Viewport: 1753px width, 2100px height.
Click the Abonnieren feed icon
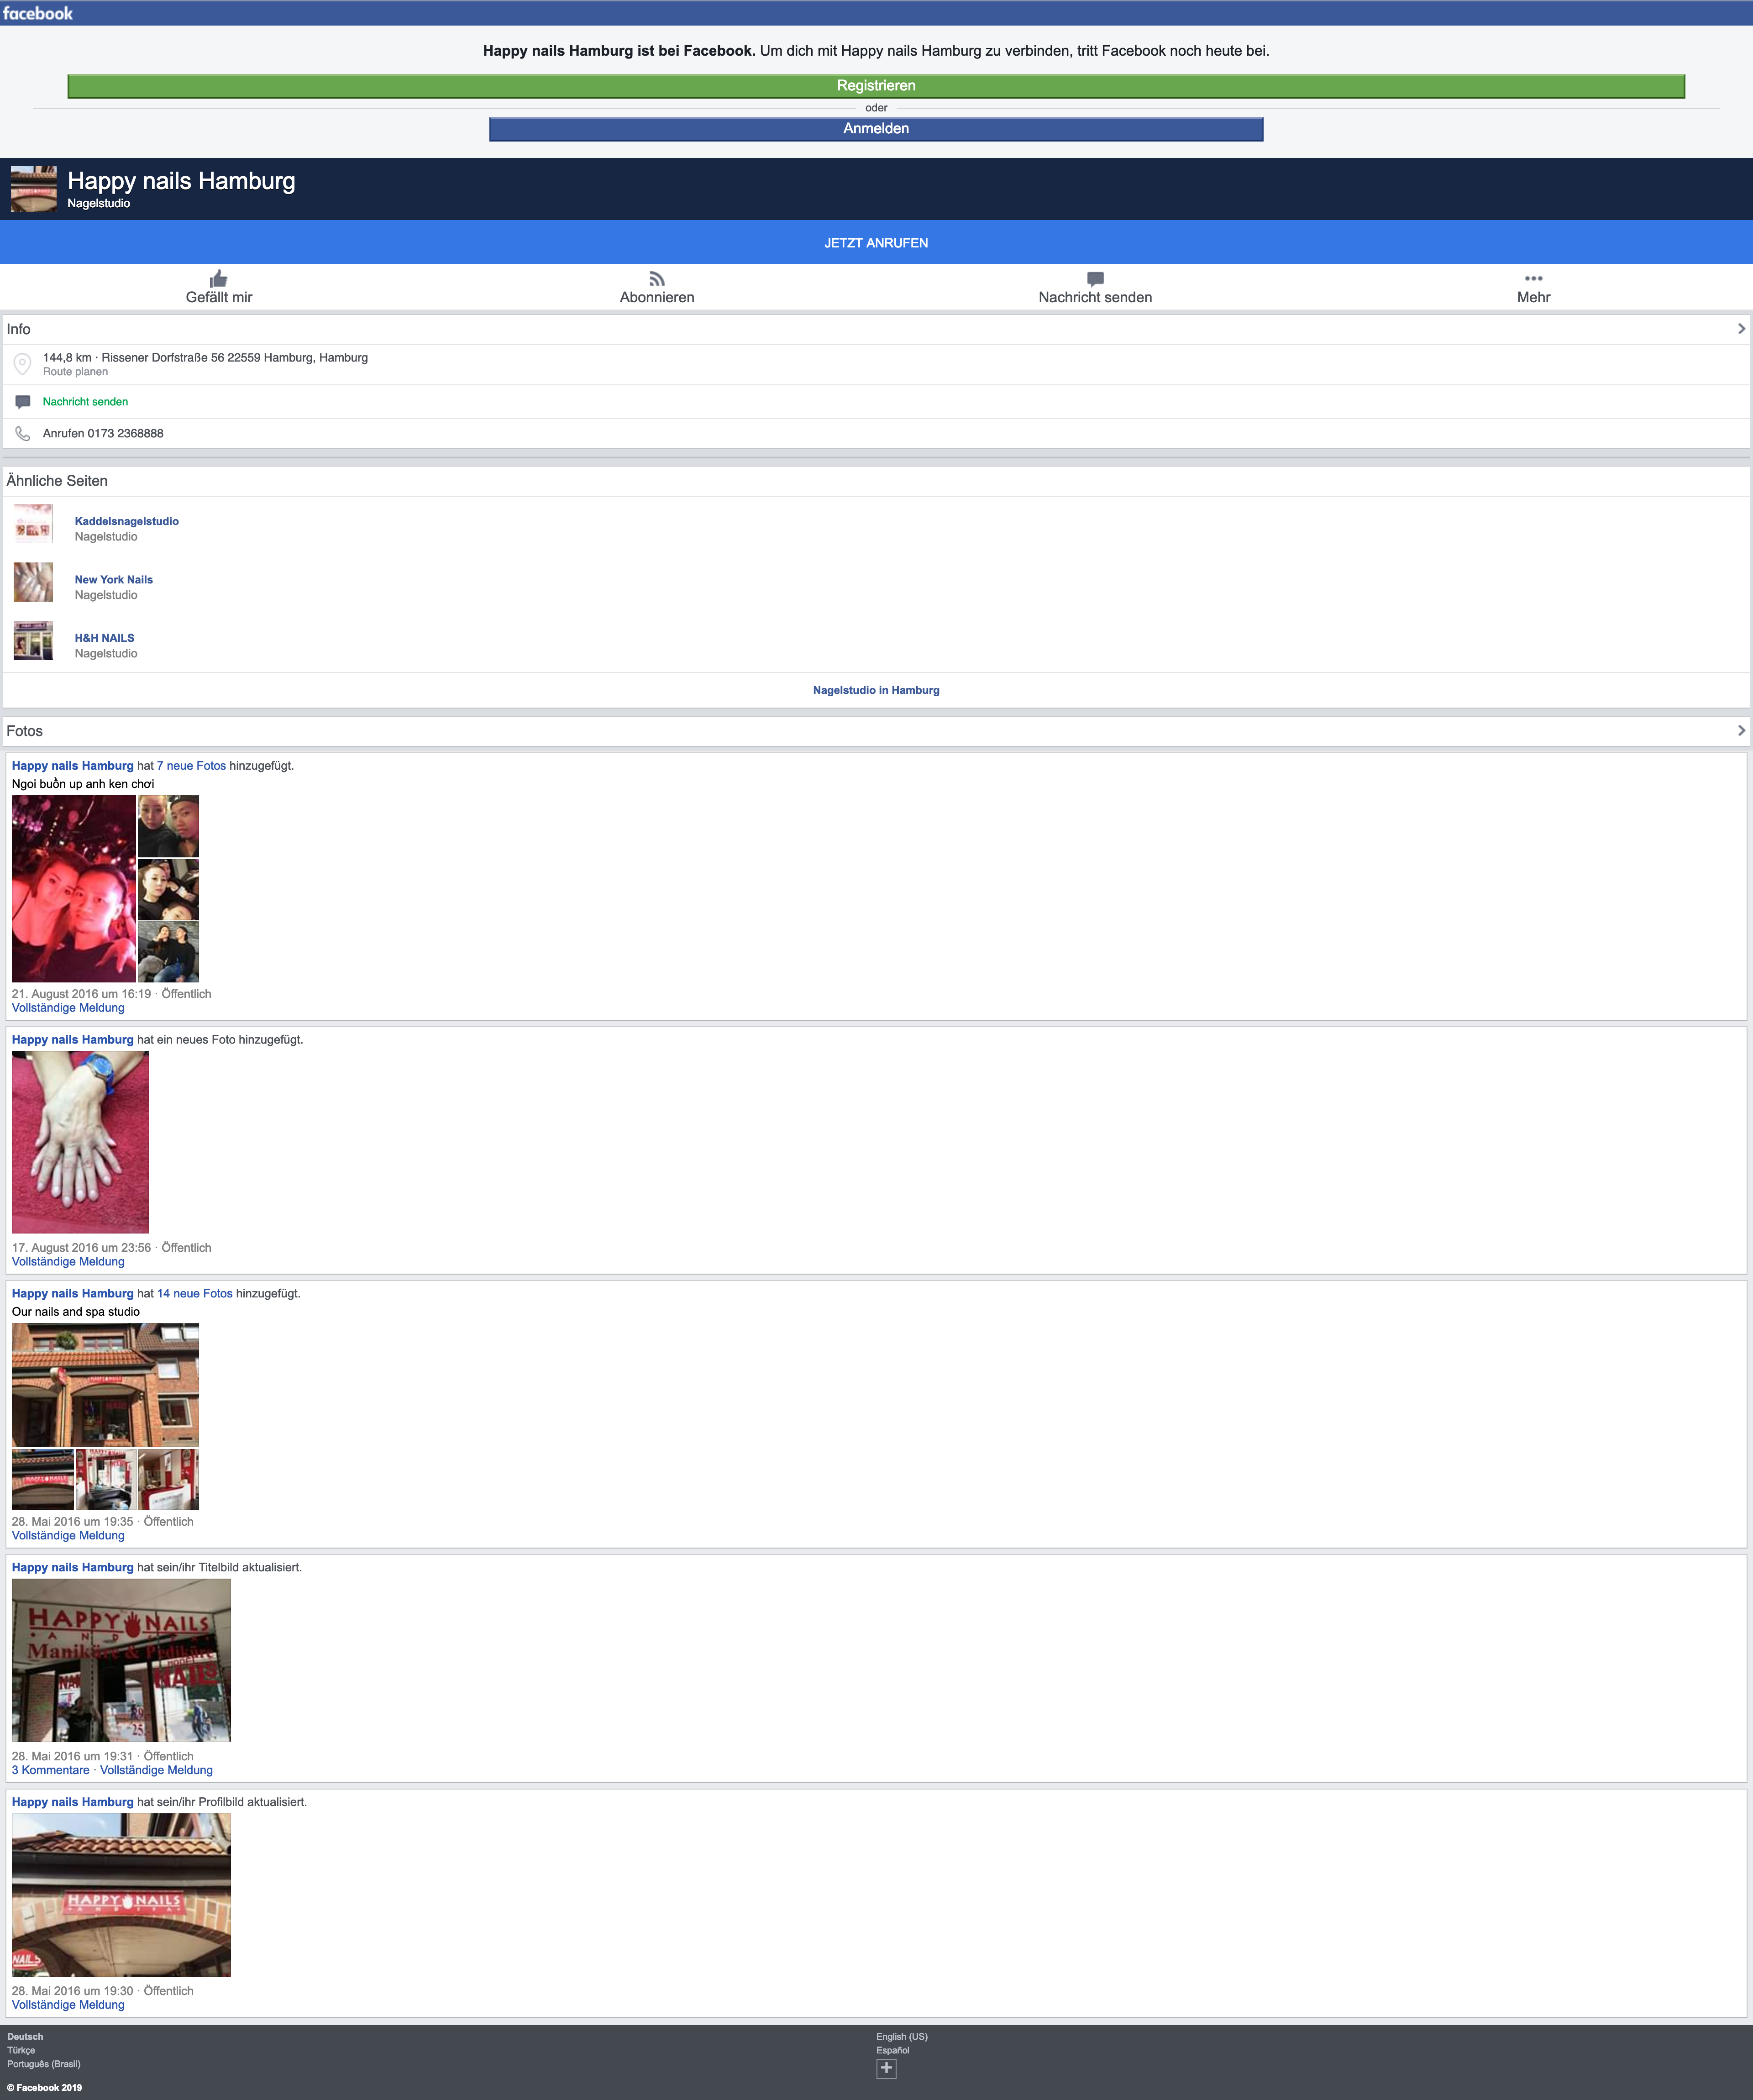[657, 279]
